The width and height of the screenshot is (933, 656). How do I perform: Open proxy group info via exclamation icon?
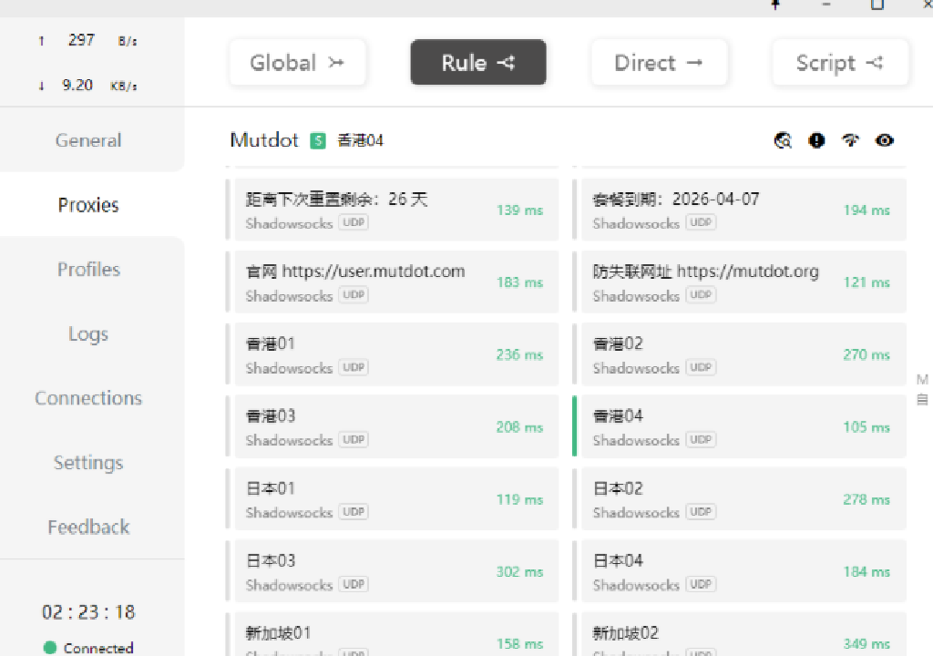[816, 140]
